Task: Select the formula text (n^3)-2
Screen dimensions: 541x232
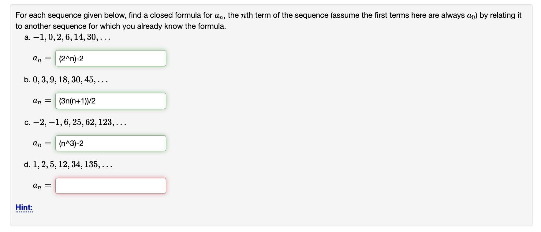Action: pos(70,143)
